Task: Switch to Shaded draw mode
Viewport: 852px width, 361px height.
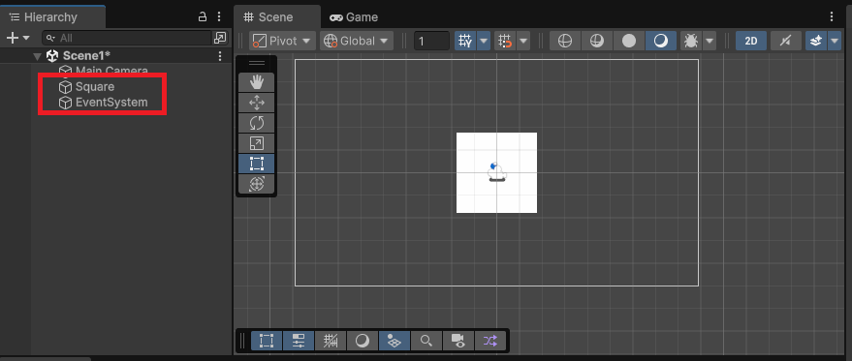Action: (661, 41)
